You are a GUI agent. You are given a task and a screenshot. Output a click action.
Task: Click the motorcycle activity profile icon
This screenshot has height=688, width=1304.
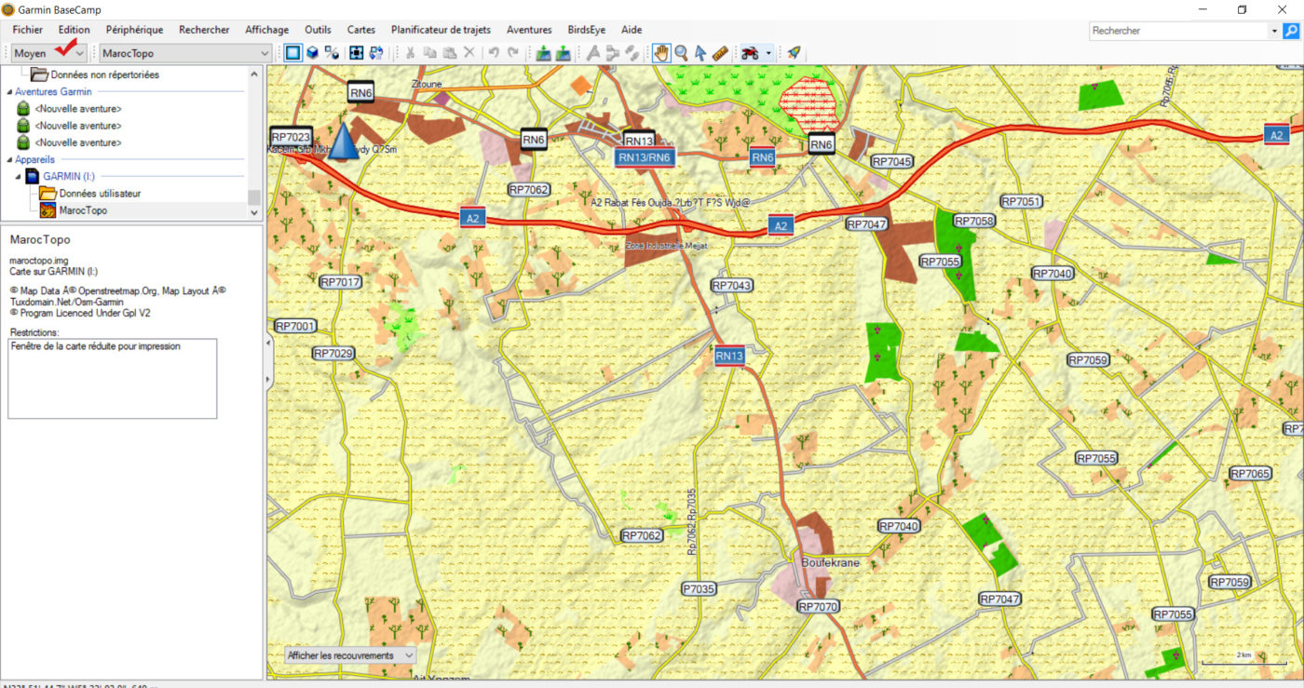[x=750, y=53]
